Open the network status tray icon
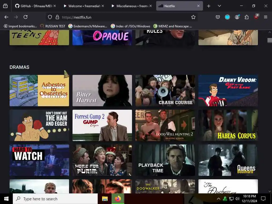 (231, 199)
